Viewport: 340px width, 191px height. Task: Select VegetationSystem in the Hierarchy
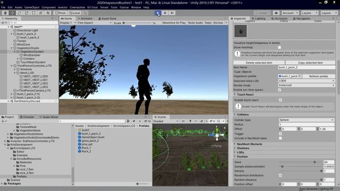(32, 51)
